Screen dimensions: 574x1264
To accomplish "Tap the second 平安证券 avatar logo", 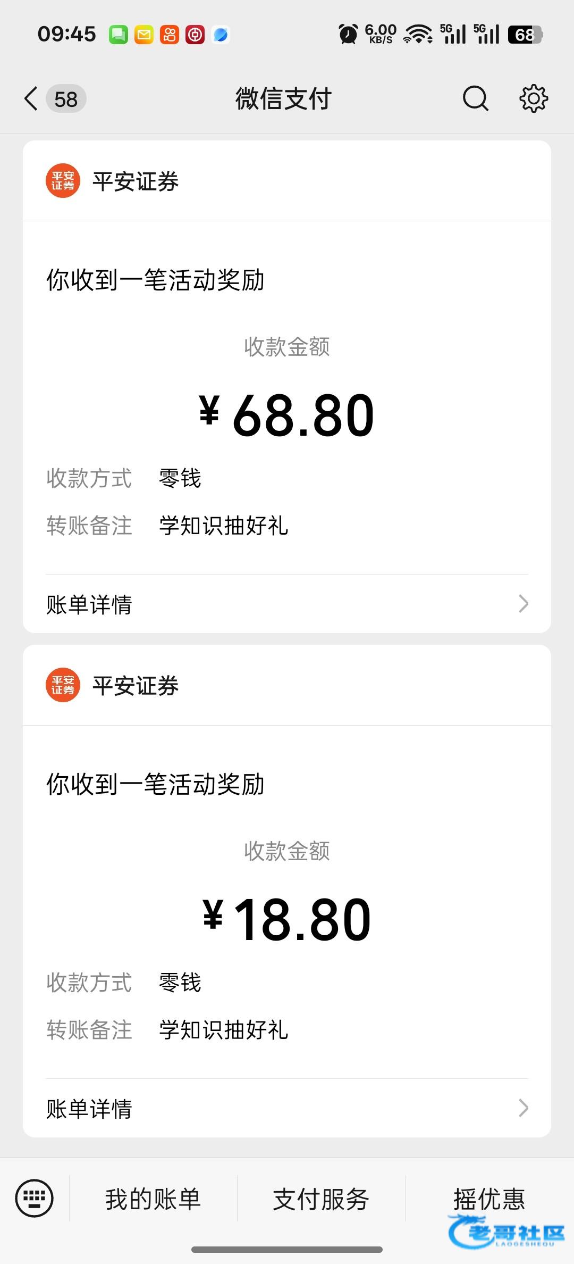I will 63,685.
